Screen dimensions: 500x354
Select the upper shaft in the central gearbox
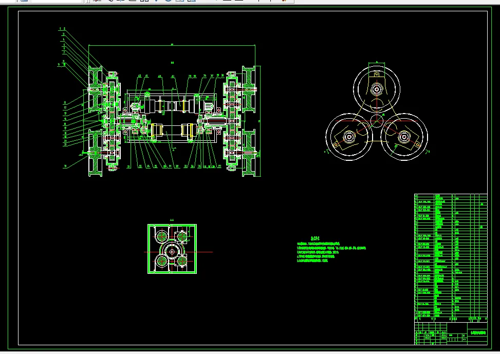tap(172, 105)
